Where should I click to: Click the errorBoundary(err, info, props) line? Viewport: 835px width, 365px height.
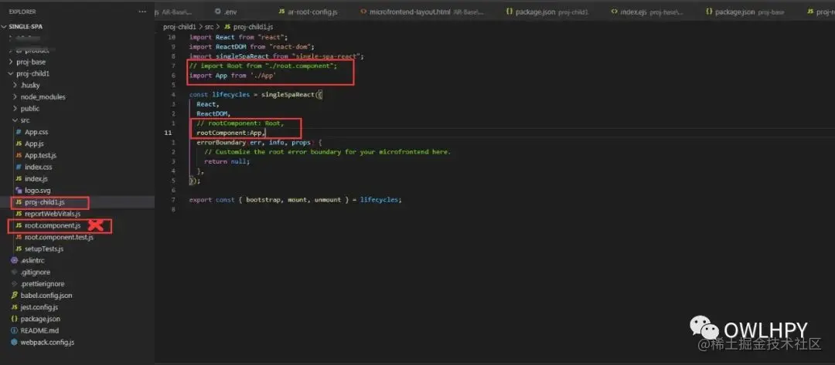click(259, 143)
